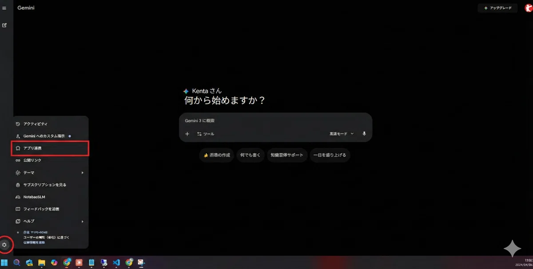Open File Explorer from taskbar
The image size is (533, 269).
tap(42, 262)
